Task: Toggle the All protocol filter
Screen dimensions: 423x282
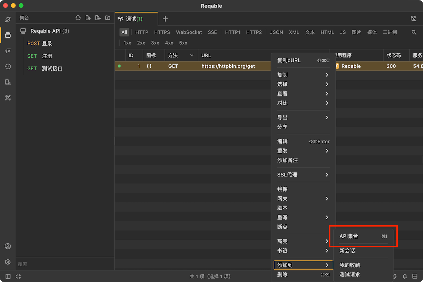Action: 124,32
